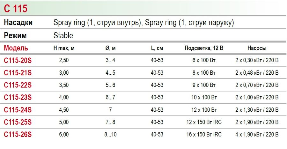Click the 4 x 1,90 кВт / 220 В pump cell
287x149 pixels.
(x=257, y=134)
